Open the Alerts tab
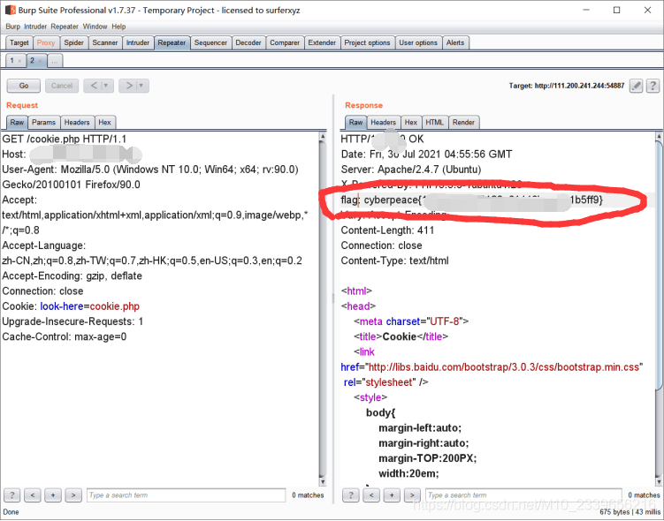The image size is (664, 521). click(x=455, y=42)
